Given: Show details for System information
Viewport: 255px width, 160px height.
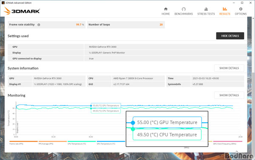Looking at the screenshot, I should click(x=229, y=68).
